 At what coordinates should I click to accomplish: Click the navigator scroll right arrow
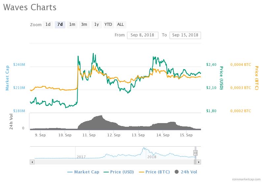pos(199,162)
